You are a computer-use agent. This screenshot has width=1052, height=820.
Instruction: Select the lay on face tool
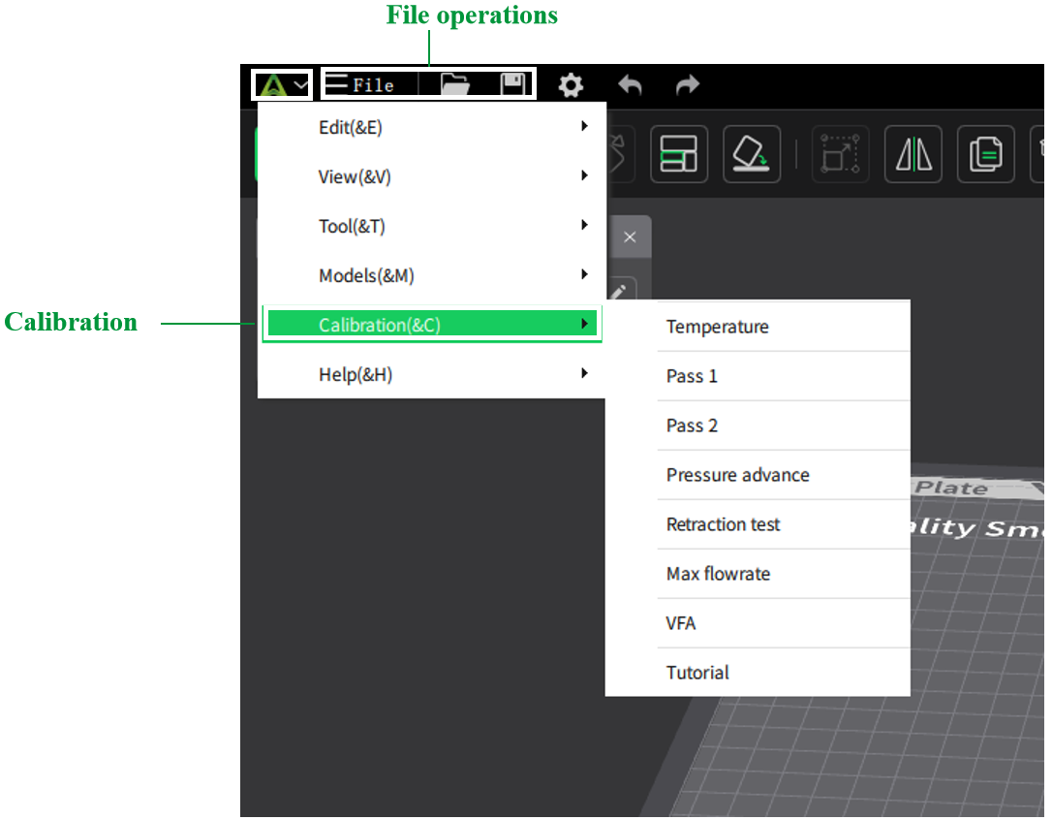[751, 154]
